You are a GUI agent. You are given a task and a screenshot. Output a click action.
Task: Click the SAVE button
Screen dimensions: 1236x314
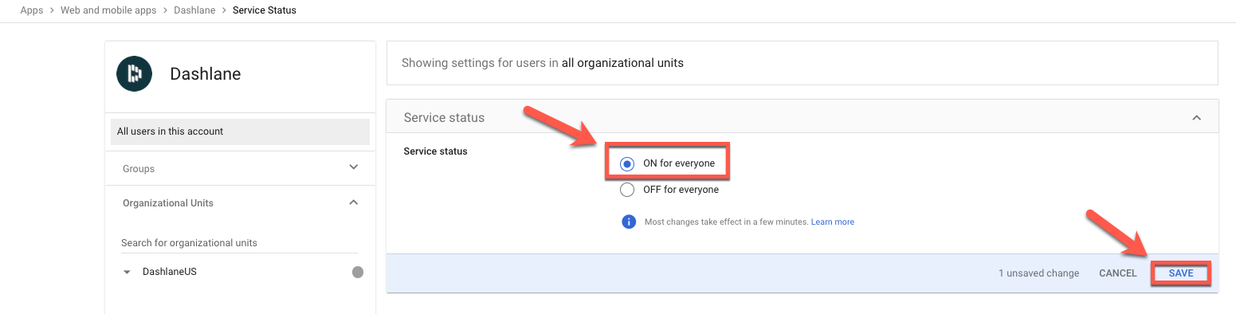click(x=1181, y=273)
